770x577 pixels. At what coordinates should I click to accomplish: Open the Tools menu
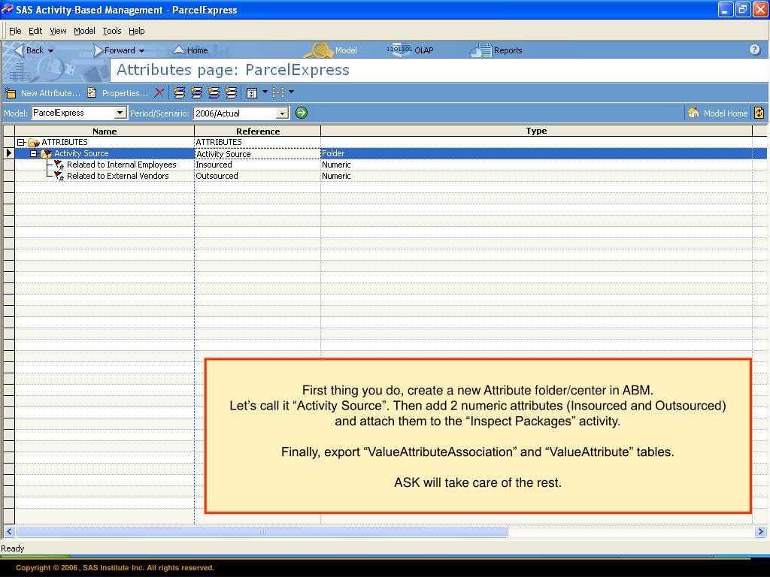pos(112,31)
